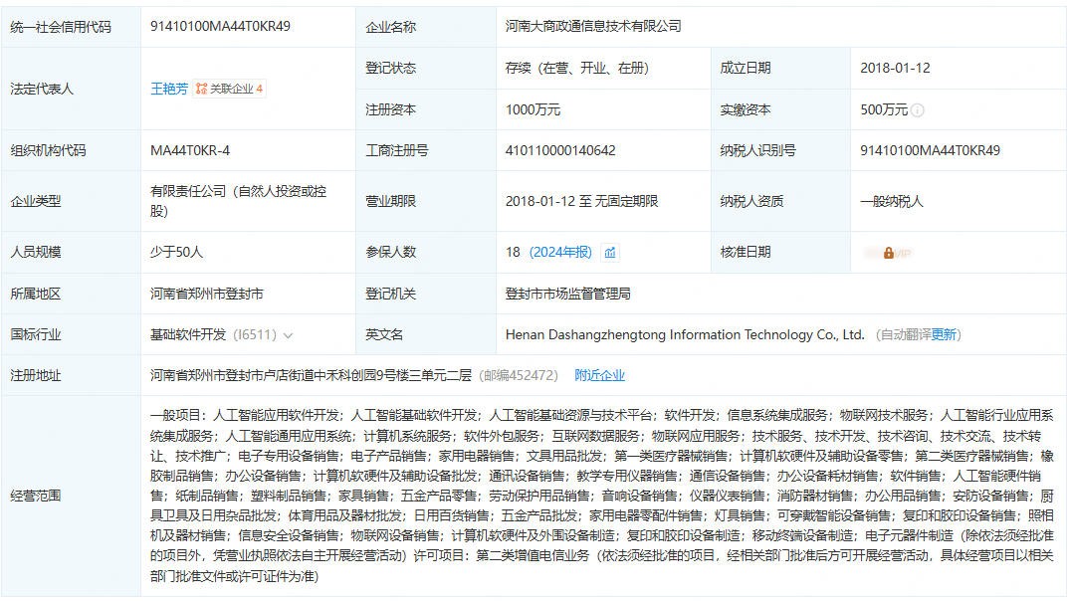This screenshot has height=601, width=1070.
Task: Click the 工商注册号 label
Action: pos(396,150)
